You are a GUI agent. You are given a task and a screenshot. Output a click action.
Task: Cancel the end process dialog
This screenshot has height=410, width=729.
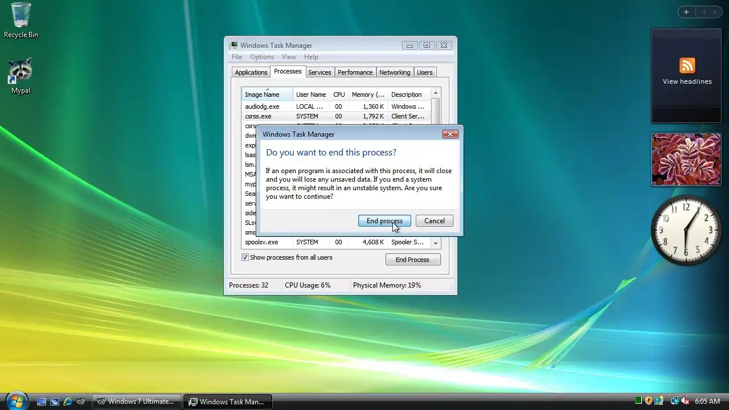click(x=434, y=221)
